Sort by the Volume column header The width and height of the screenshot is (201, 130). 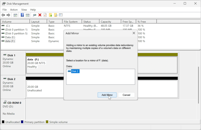coord(15,22)
